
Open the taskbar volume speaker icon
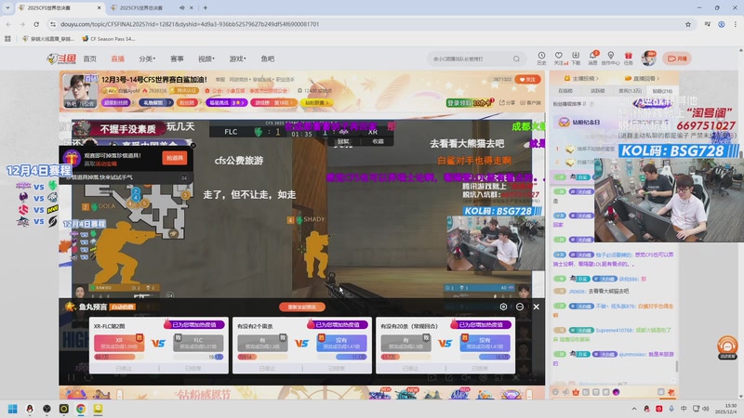coord(706,409)
